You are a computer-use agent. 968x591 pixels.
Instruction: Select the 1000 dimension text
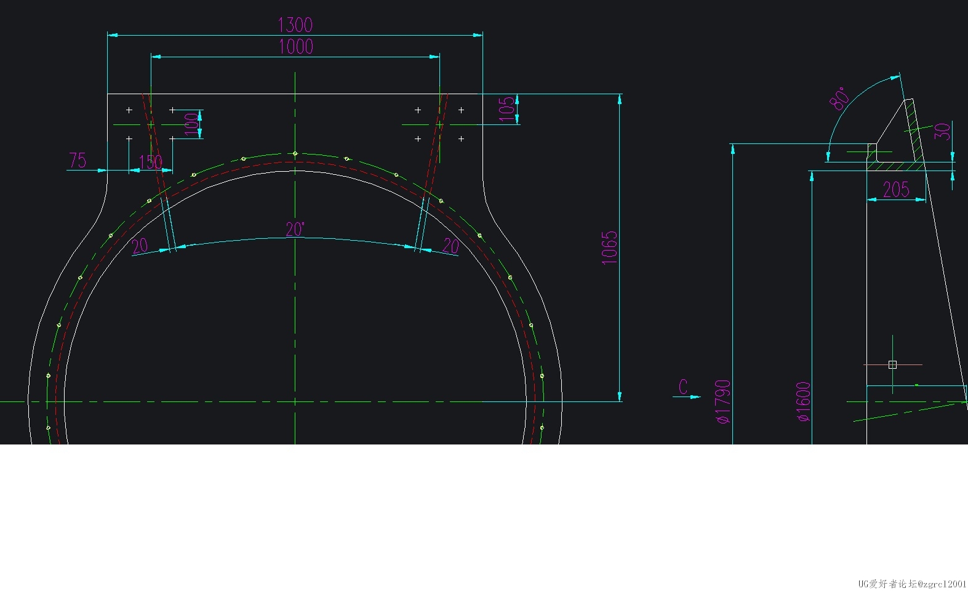(296, 47)
